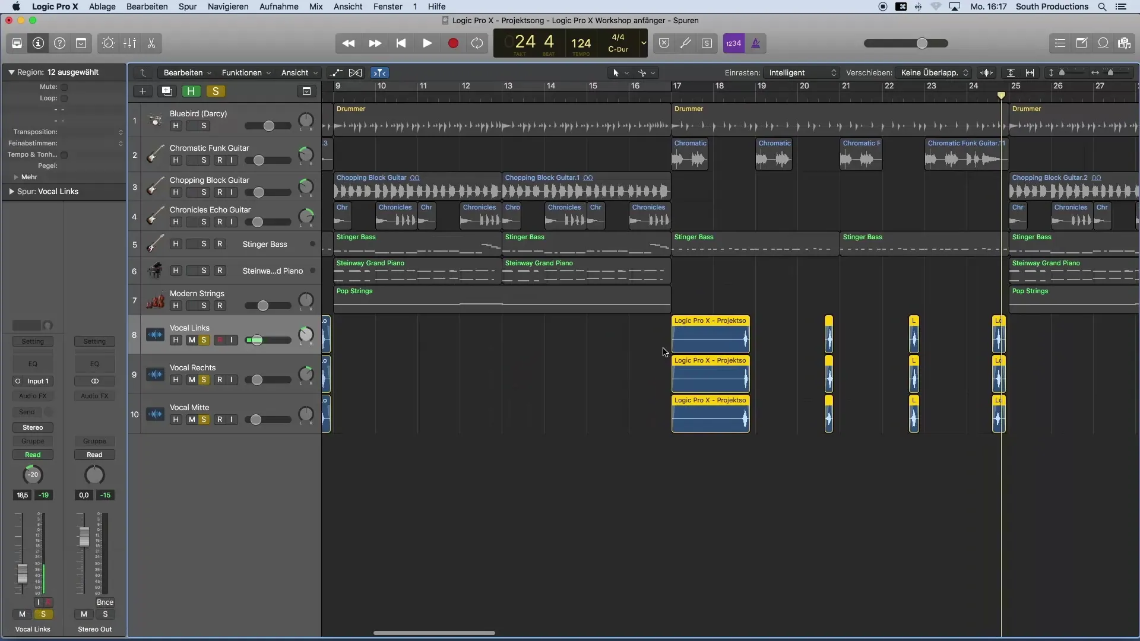
Task: Open Quick Help question mark icon
Action: (x=59, y=43)
